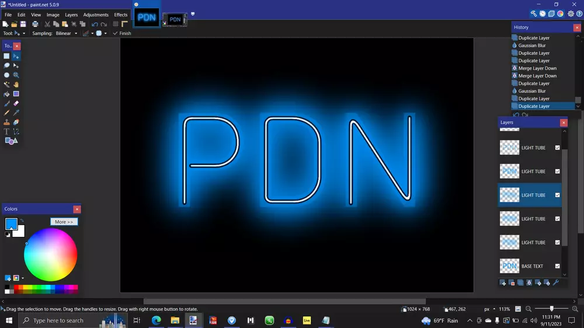Click the pixel grid icon in toolbar
This screenshot has height=328, width=584.
coord(116,24)
